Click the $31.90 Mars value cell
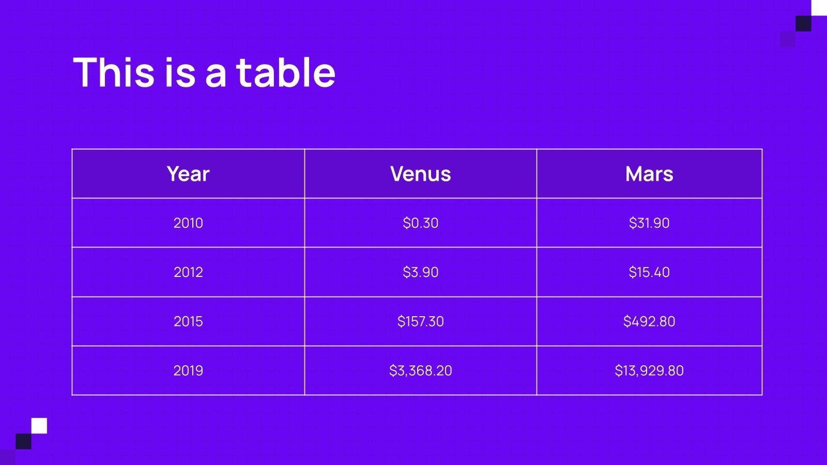Viewport: 827px width, 465px height. tap(649, 223)
